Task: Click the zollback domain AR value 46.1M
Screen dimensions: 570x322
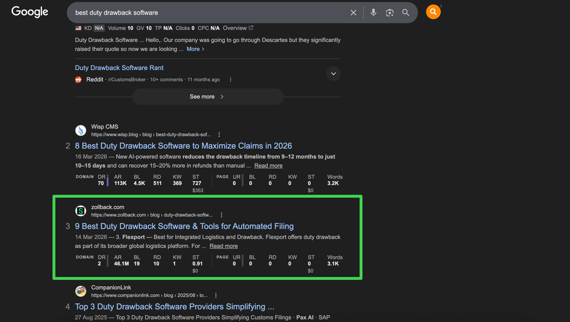Action: pos(121,264)
